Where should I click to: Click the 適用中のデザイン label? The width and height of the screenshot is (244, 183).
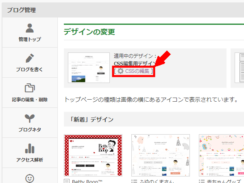point(135,56)
